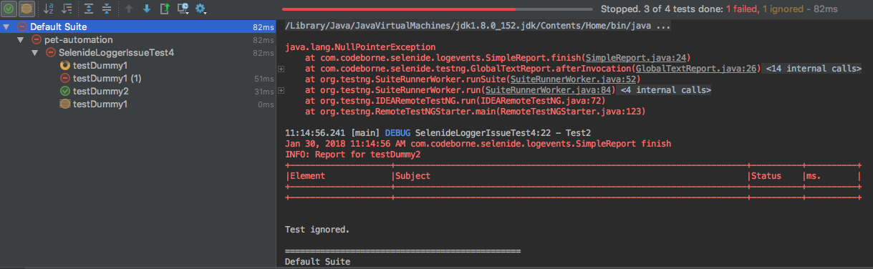Viewport: 873px width, 269px height.
Task: Go to next failed test arrow
Action: [147, 9]
